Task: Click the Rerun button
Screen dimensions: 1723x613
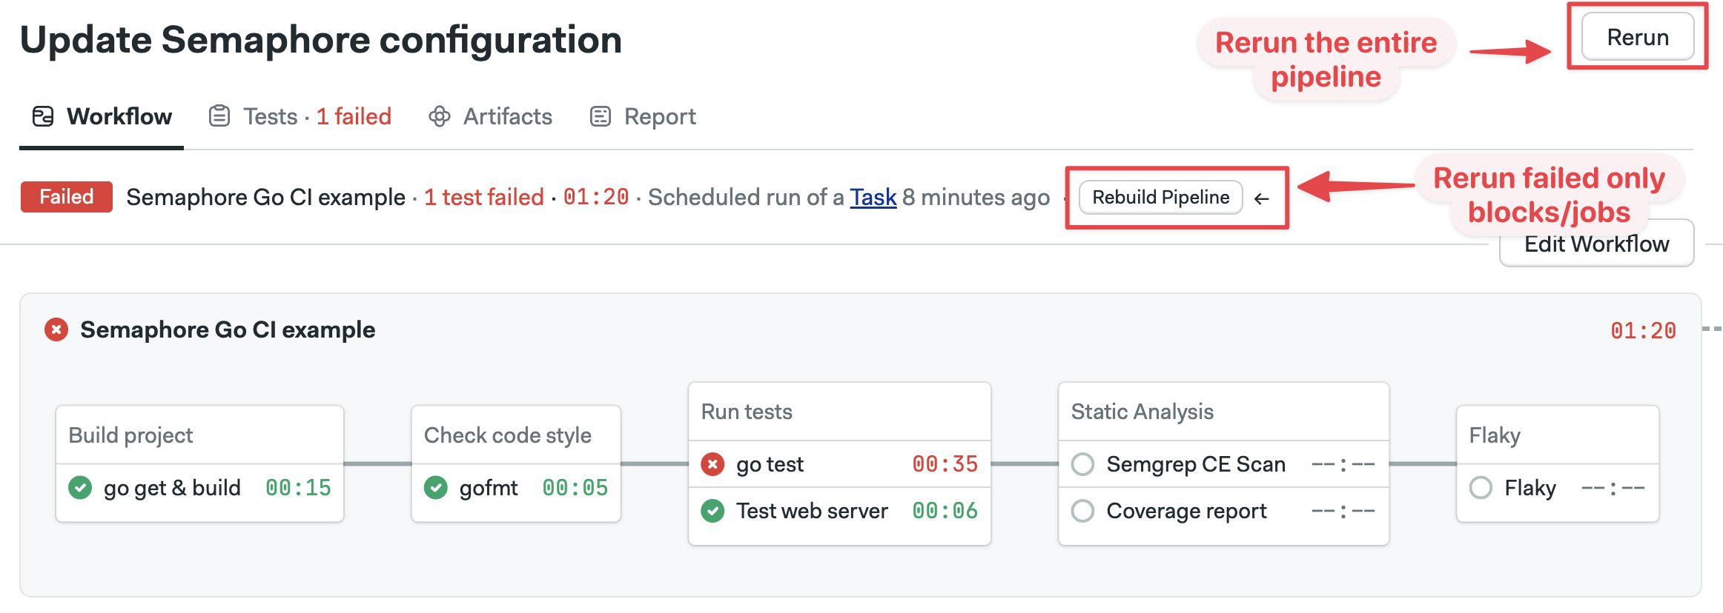Action: [x=1637, y=37]
